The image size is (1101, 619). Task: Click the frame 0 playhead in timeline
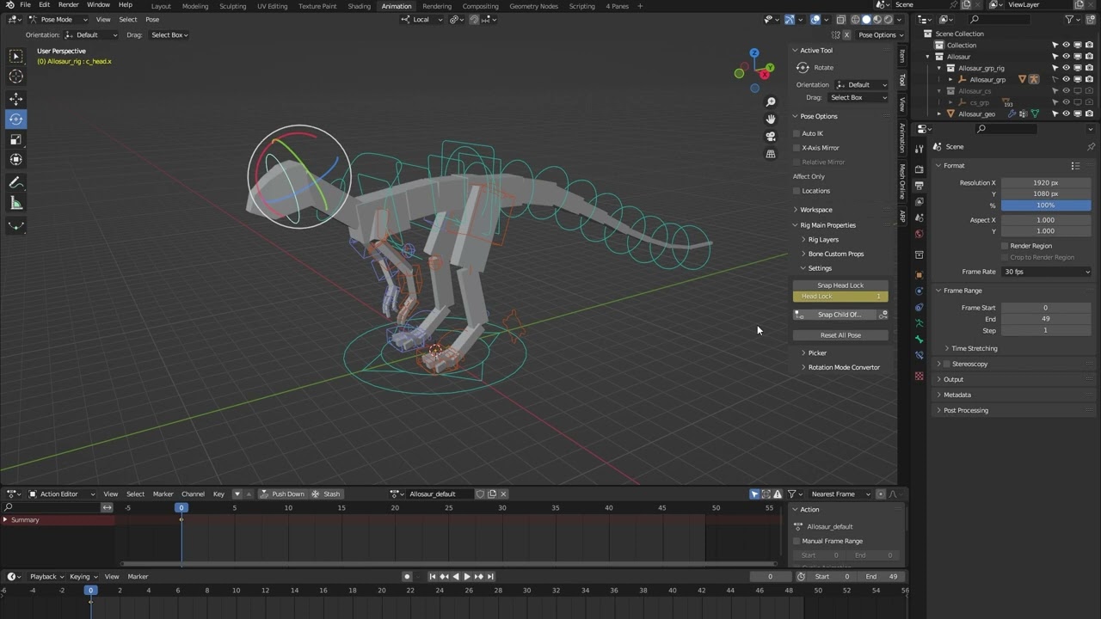[90, 591]
